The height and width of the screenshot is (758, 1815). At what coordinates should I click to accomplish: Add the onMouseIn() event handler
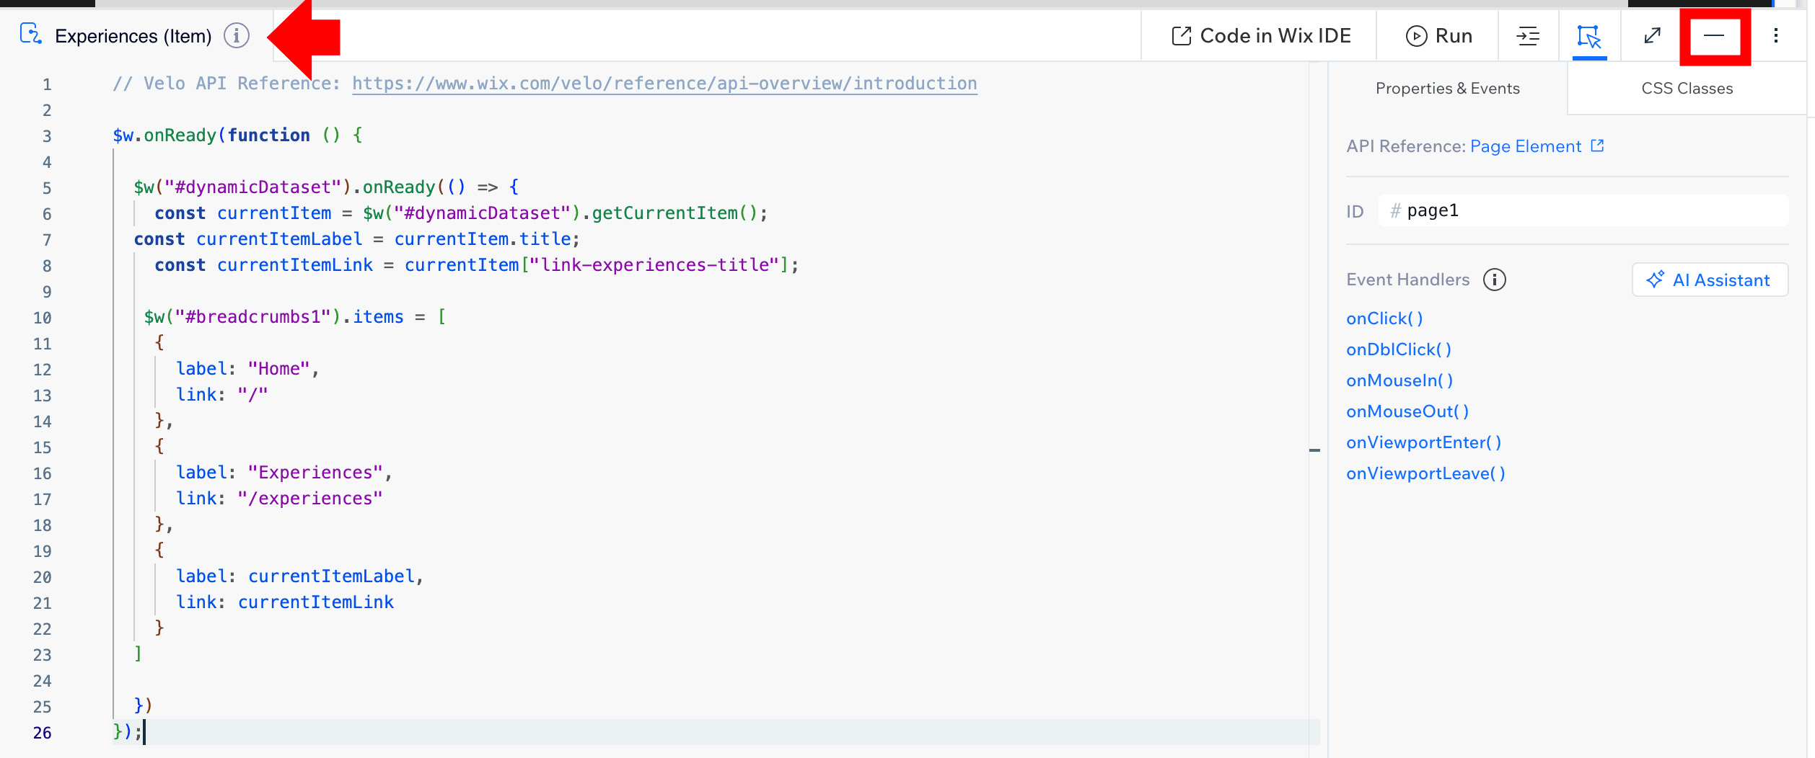click(x=1399, y=380)
